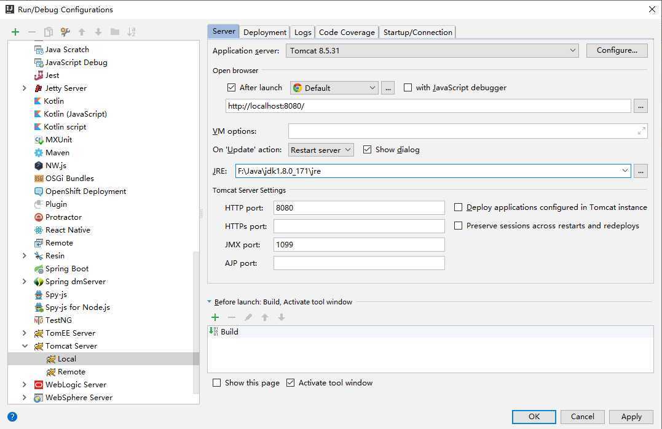Expand Spring dmServer node

click(25, 282)
